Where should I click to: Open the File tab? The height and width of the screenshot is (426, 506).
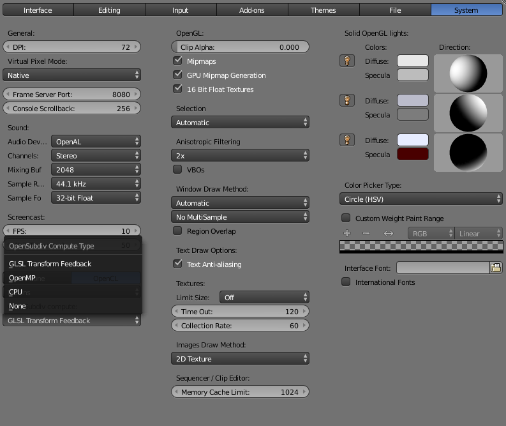point(395,10)
